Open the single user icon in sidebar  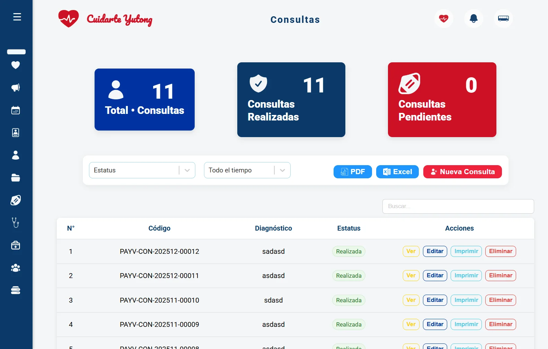16,155
